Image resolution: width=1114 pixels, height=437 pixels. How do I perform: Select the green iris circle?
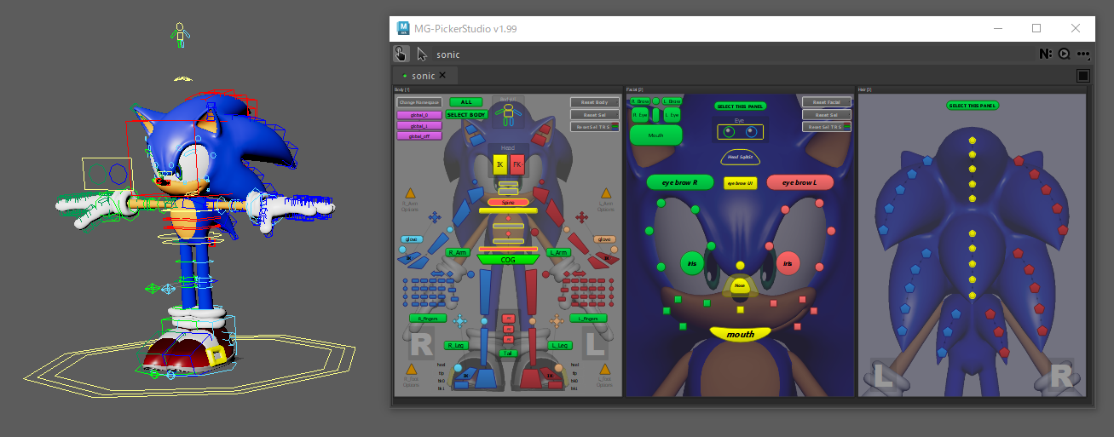coord(692,263)
